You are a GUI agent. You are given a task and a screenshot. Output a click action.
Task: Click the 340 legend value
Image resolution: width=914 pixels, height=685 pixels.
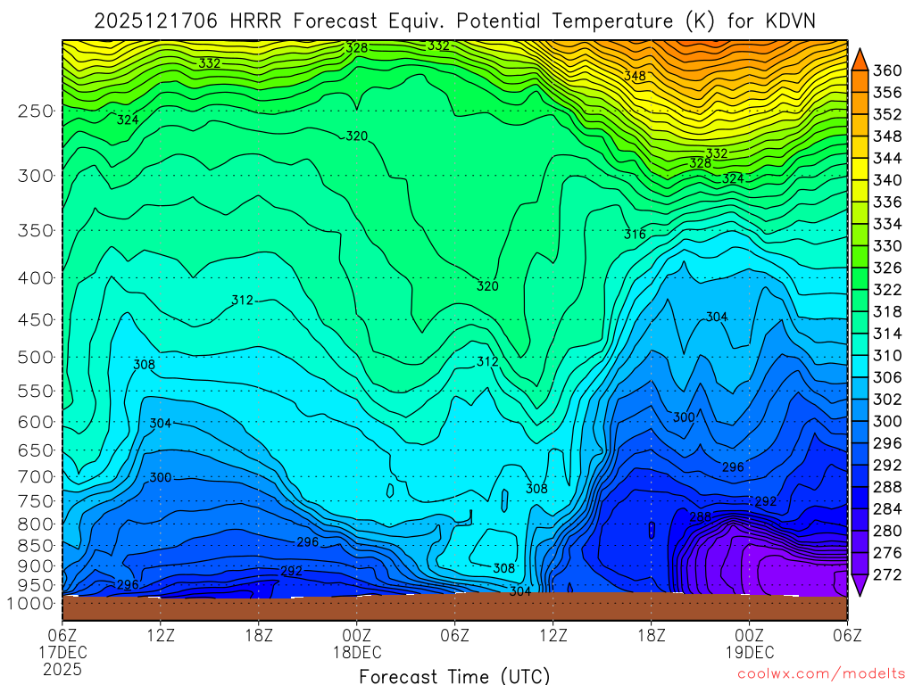point(887,180)
